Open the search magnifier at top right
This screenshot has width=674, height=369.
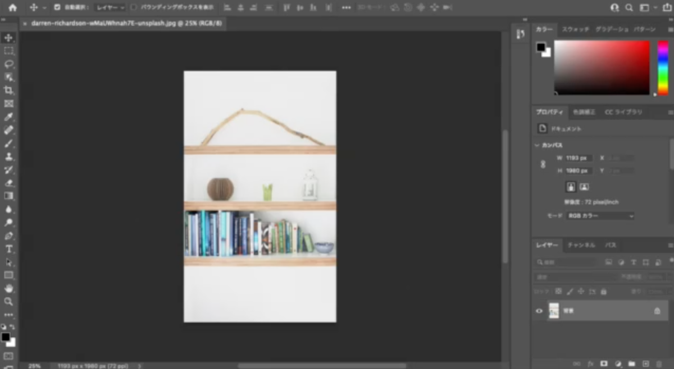[629, 8]
